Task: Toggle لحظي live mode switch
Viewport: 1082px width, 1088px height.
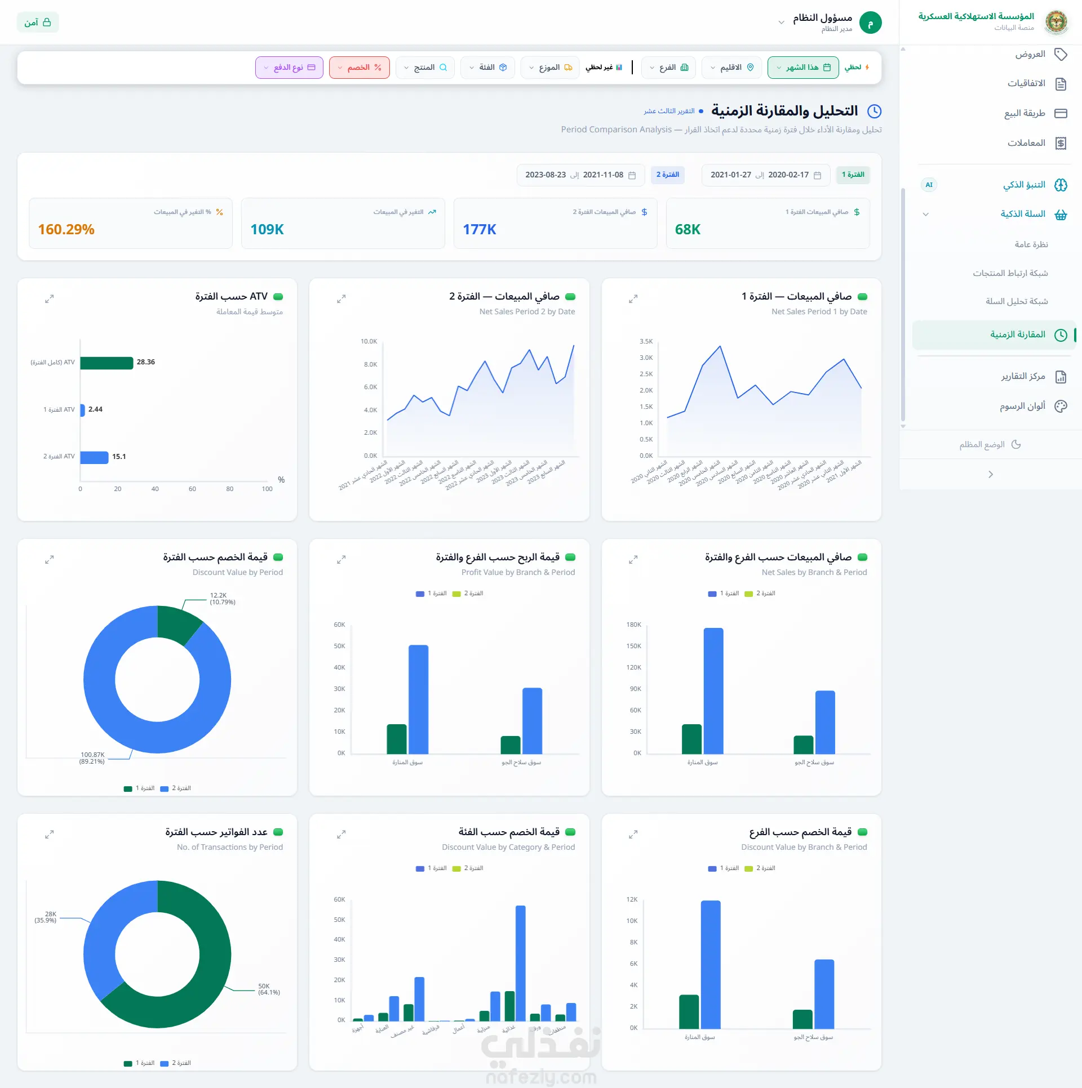Action: pos(857,68)
